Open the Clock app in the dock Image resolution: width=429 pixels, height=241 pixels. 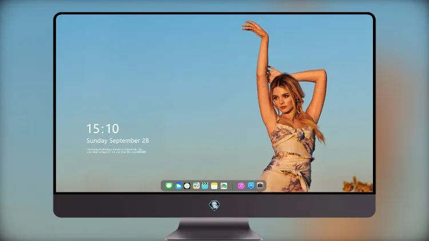pos(187,186)
